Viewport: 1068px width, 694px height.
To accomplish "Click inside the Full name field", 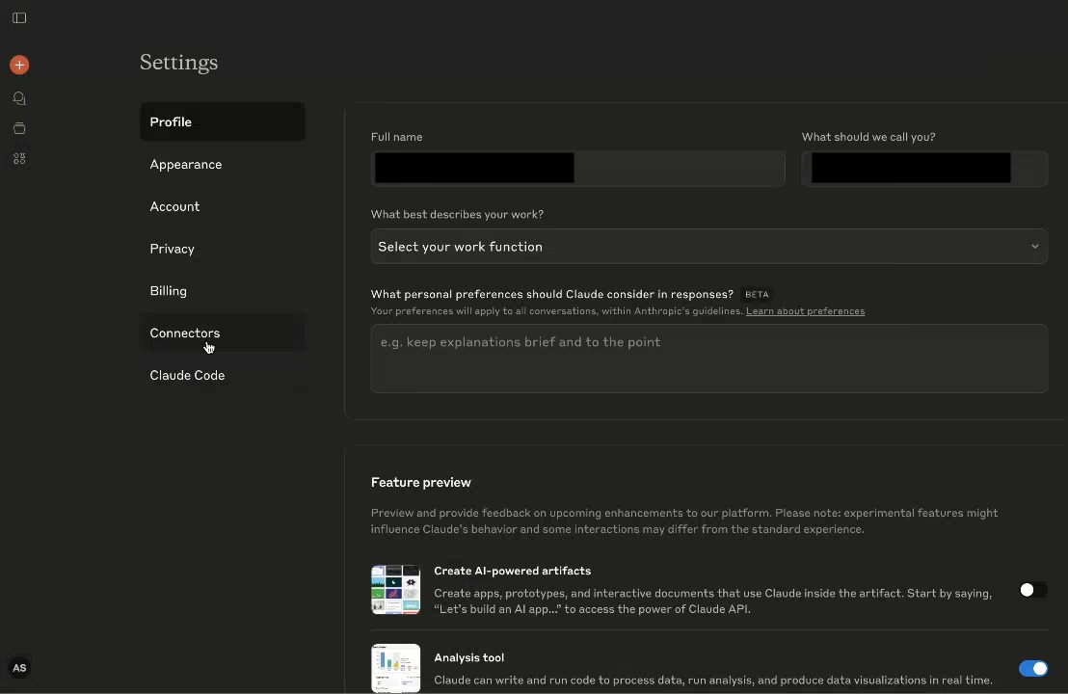I will tap(576, 168).
